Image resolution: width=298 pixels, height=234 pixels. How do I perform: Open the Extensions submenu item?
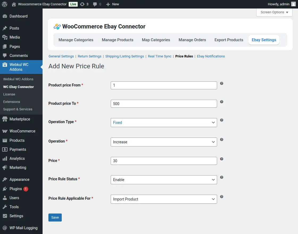pyautogui.click(x=12, y=102)
